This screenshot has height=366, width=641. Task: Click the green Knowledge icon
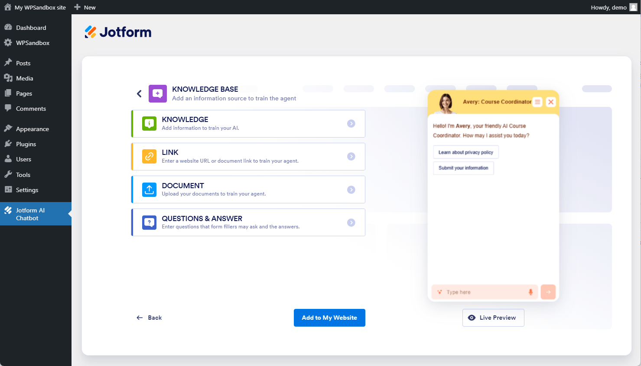(x=149, y=124)
